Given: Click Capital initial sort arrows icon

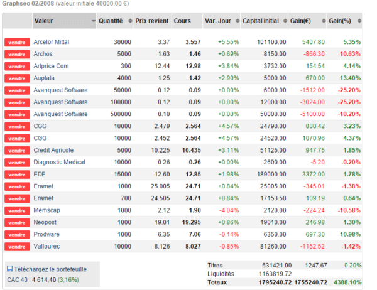Looking at the screenshot, I should click(x=285, y=21).
